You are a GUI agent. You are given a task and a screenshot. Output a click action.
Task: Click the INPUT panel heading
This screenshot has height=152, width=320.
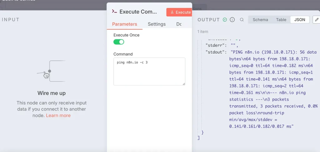coord(11,20)
